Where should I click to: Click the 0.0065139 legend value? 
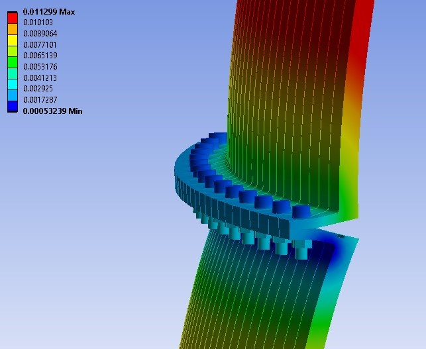[x=40, y=56]
